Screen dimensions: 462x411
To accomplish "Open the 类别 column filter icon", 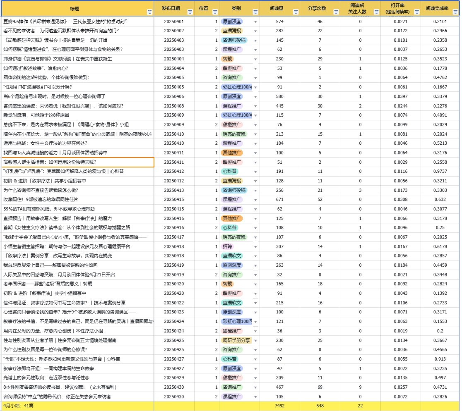I will [255, 12].
